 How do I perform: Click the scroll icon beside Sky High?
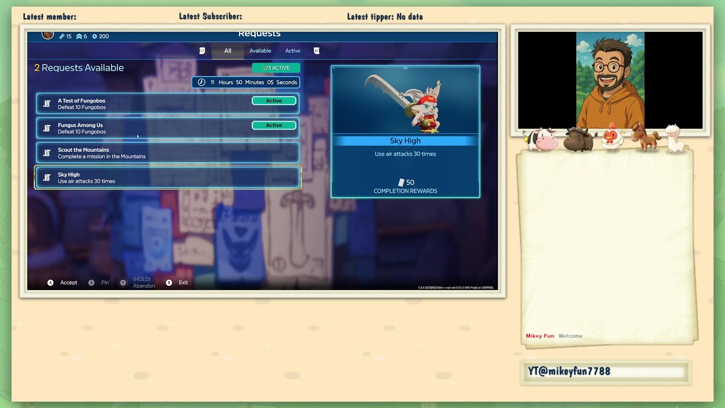(47, 177)
